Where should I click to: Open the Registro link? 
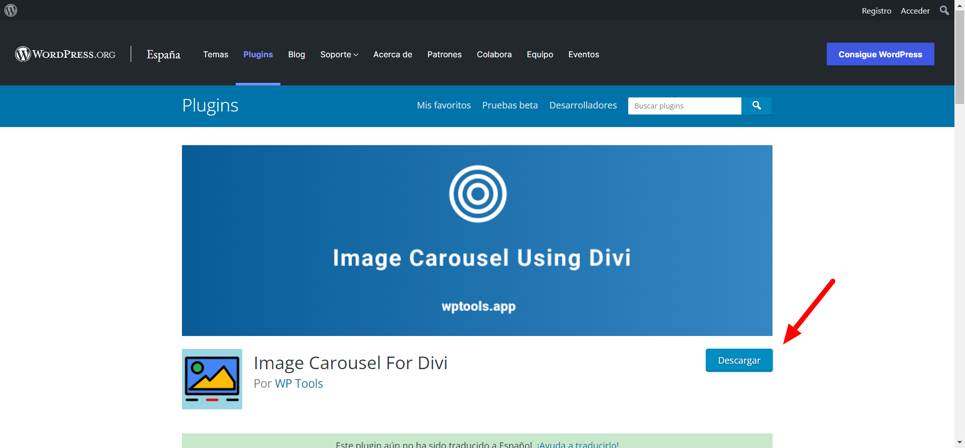tap(877, 11)
